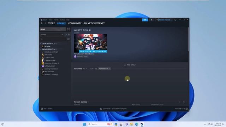Click the War Thunder game icon
Viewport: 226px width, 127px height.
point(43,72)
